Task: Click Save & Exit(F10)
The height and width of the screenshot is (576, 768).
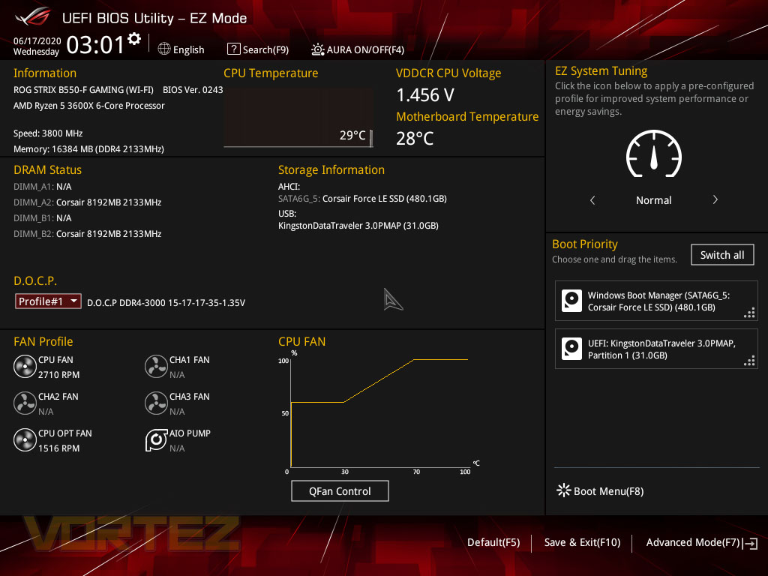Action: pos(582,542)
